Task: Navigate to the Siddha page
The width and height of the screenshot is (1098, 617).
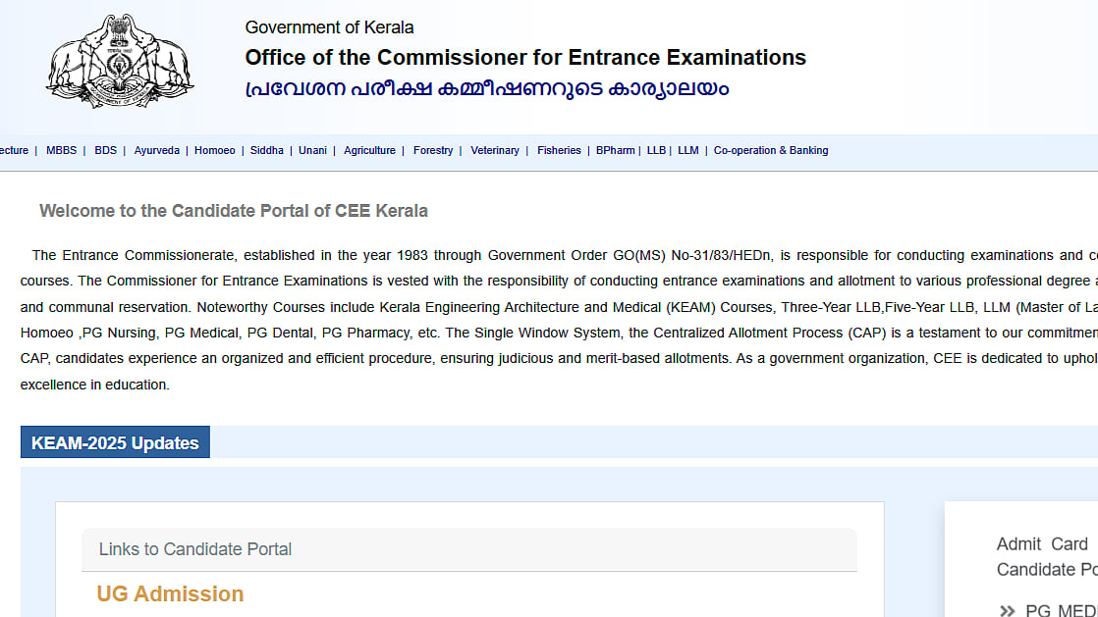Action: [x=266, y=150]
